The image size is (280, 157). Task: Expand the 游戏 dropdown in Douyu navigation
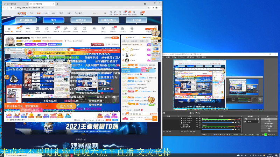coord(62,13)
